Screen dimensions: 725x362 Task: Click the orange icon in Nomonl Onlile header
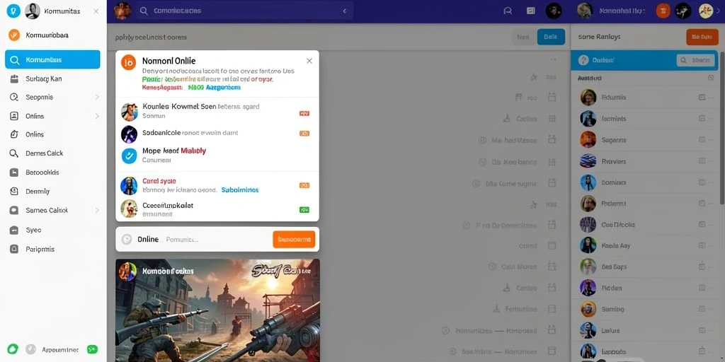click(129, 62)
